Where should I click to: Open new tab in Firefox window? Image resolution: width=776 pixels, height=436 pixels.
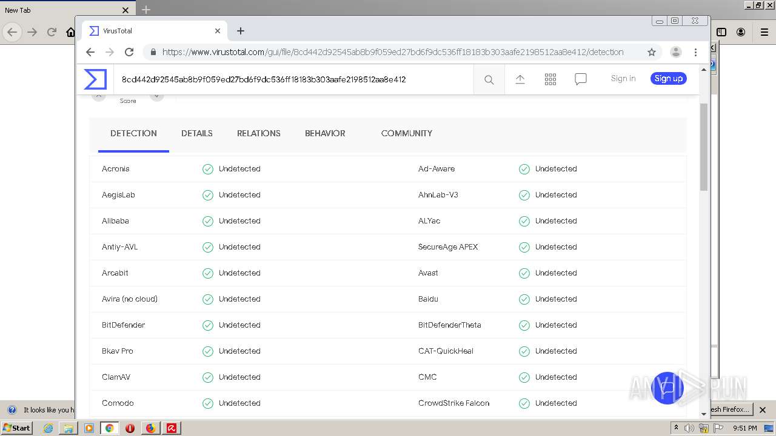coord(146,10)
